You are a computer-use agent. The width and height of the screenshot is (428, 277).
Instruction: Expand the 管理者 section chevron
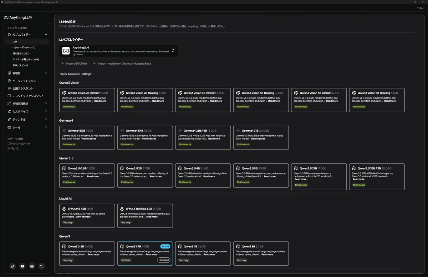(46, 73)
